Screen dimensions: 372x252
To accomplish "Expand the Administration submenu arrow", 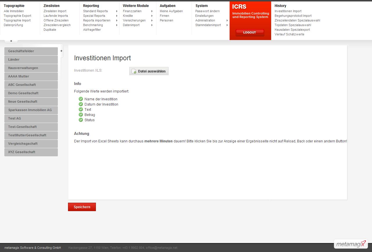I will (227, 21).
